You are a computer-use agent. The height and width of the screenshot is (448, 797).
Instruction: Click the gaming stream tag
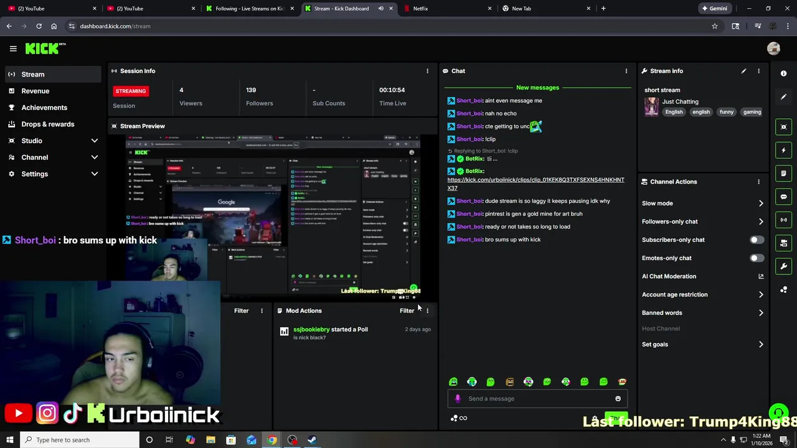752,112
